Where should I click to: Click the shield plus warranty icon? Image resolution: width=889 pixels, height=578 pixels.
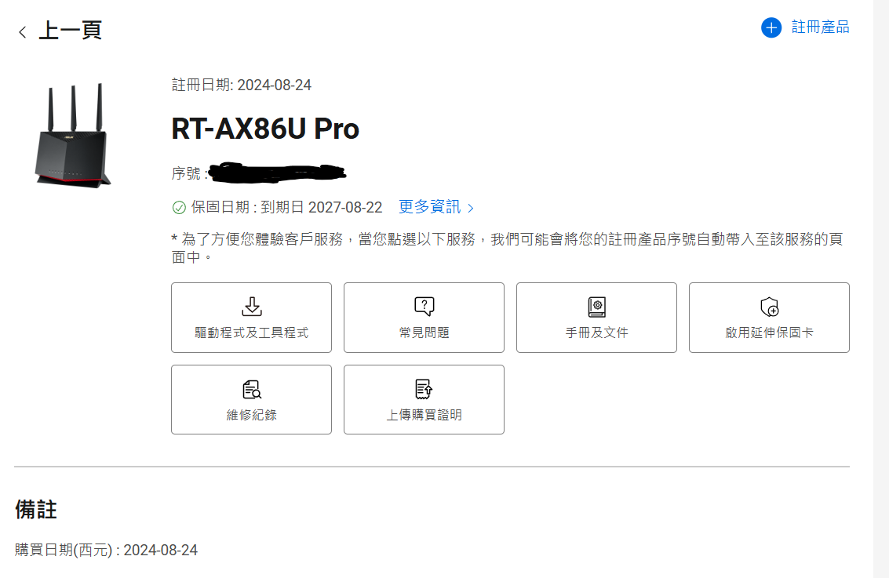[x=770, y=307]
